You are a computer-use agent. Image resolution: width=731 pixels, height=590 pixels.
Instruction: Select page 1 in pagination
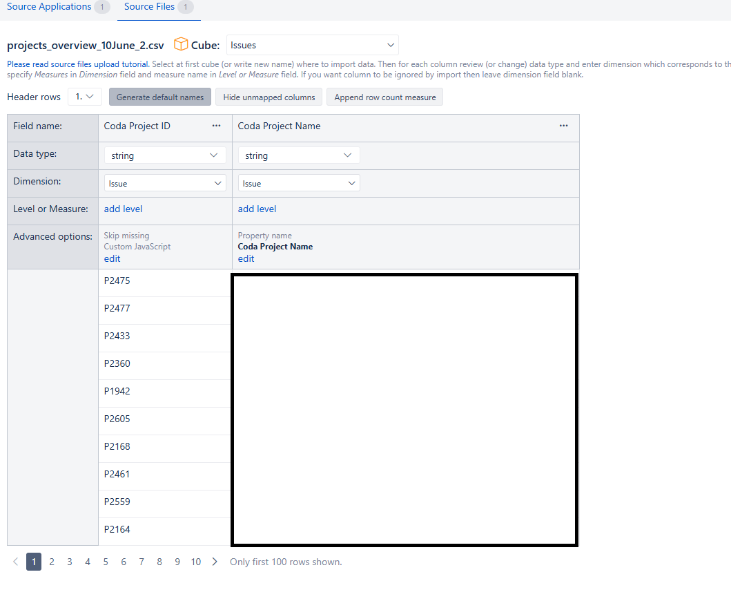tap(34, 562)
